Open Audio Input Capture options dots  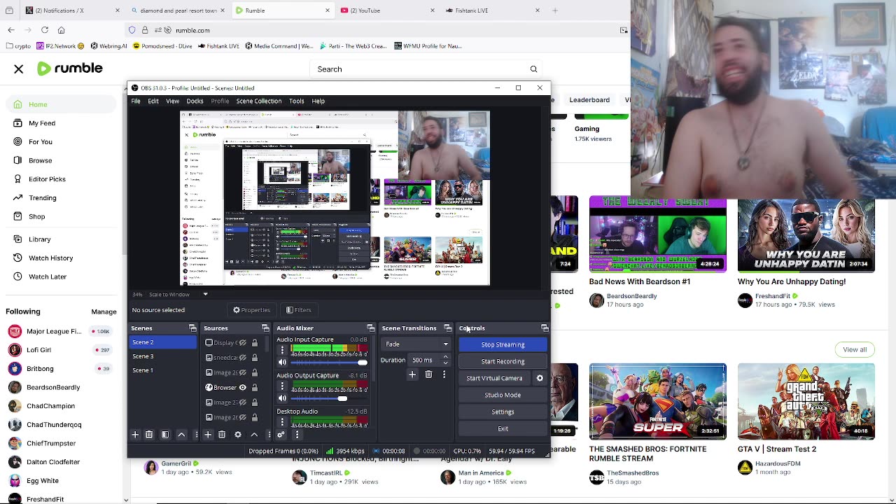[282, 350]
